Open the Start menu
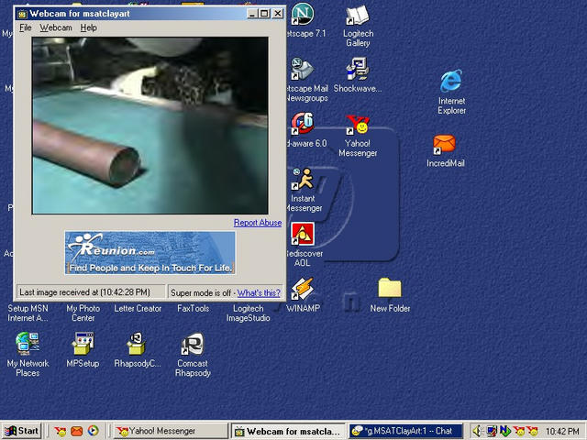 pos(21,431)
